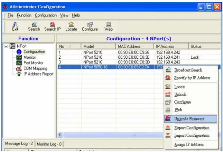The image size is (223, 152).
Task: Switch to Monitor Log - 0 tab
Action: click(49, 144)
